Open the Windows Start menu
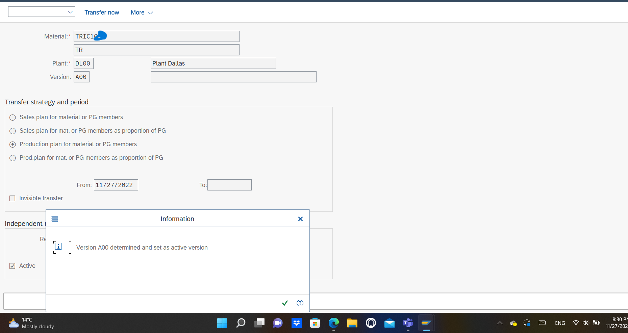628x333 pixels. (x=222, y=323)
